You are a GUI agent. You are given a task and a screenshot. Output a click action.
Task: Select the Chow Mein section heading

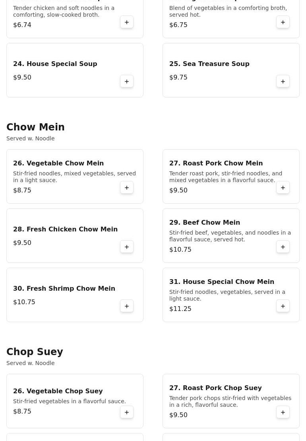pyautogui.click(x=35, y=127)
